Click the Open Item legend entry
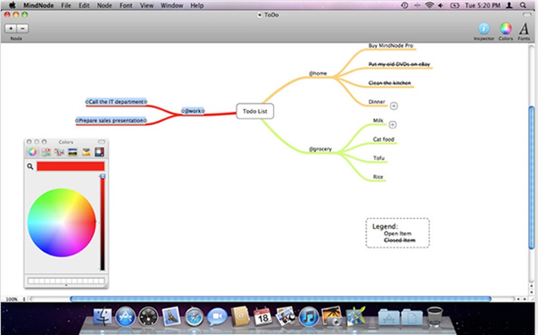This screenshot has width=538, height=335. pos(397,233)
